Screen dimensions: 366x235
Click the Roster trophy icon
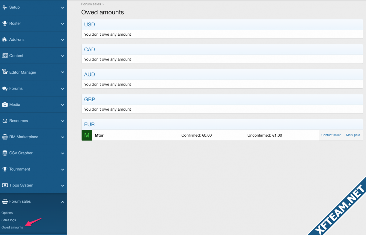click(5, 23)
